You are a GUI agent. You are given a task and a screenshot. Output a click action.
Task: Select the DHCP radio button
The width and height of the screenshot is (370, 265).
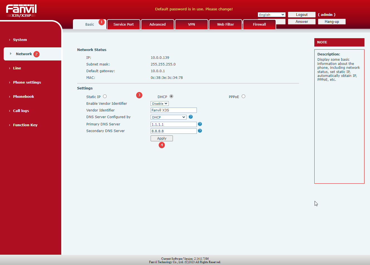coord(171,96)
